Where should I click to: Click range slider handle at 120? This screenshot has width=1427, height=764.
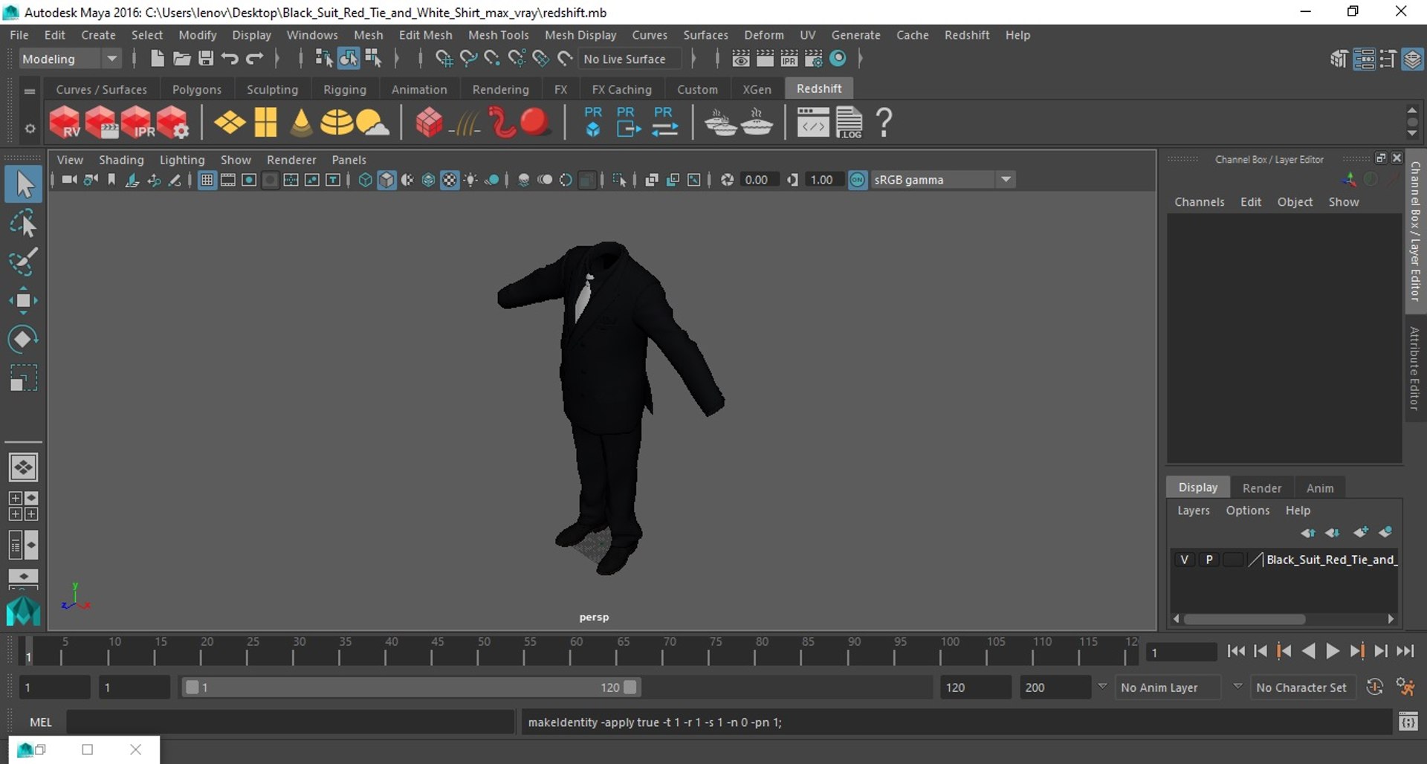click(630, 687)
